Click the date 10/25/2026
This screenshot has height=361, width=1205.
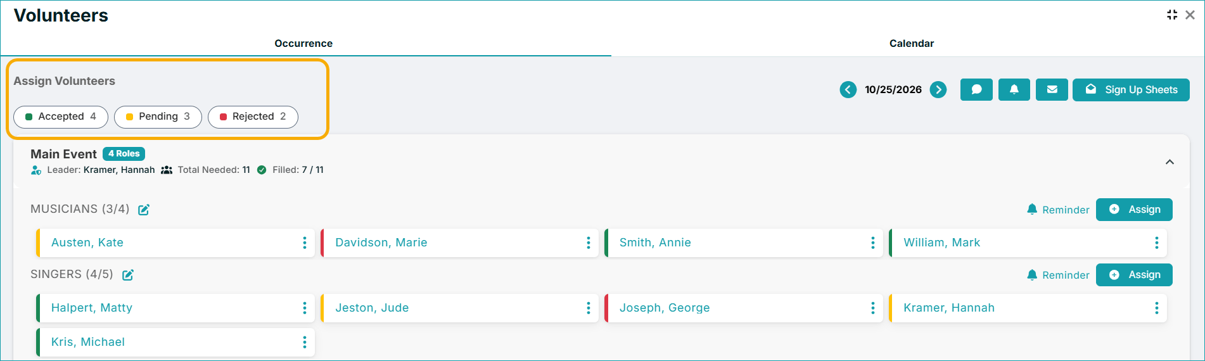(893, 90)
